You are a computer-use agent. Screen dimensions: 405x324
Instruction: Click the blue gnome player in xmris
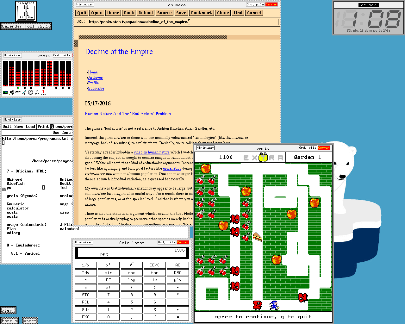pos(274,305)
